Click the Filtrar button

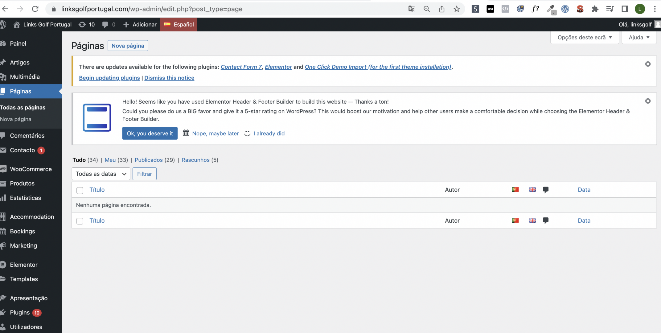[x=144, y=174]
